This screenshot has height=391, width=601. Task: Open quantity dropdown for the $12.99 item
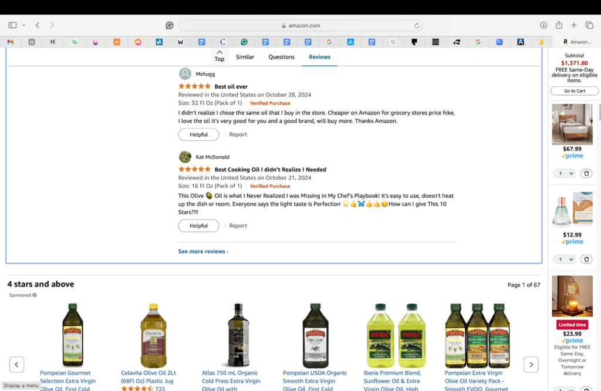[565, 259]
